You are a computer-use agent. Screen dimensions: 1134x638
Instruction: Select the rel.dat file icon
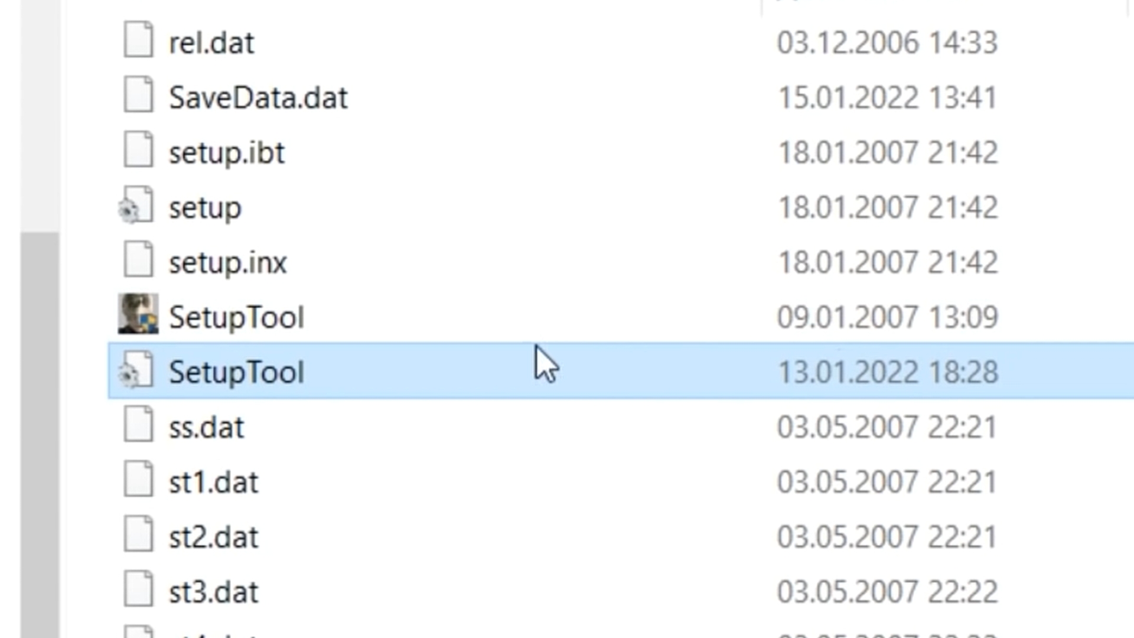(138, 40)
